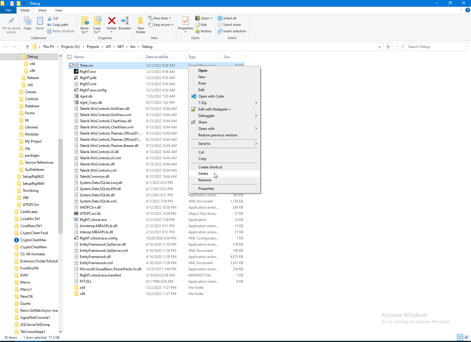The width and height of the screenshot is (471, 342).
Task: Click the Properties ribbon icon
Action: pyautogui.click(x=185, y=21)
